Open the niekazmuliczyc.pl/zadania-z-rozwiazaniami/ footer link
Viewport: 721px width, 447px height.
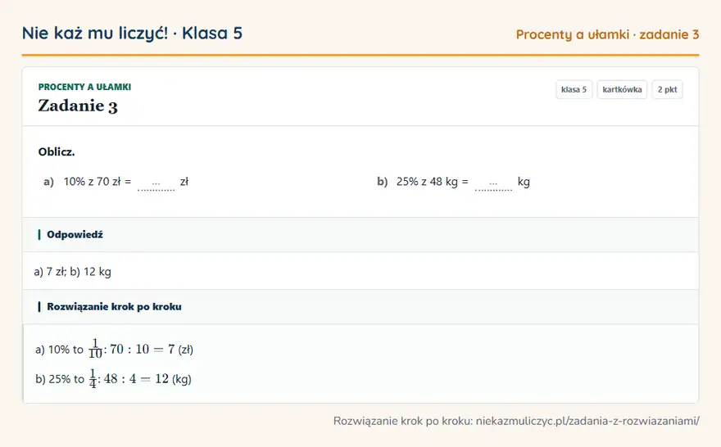pos(587,421)
